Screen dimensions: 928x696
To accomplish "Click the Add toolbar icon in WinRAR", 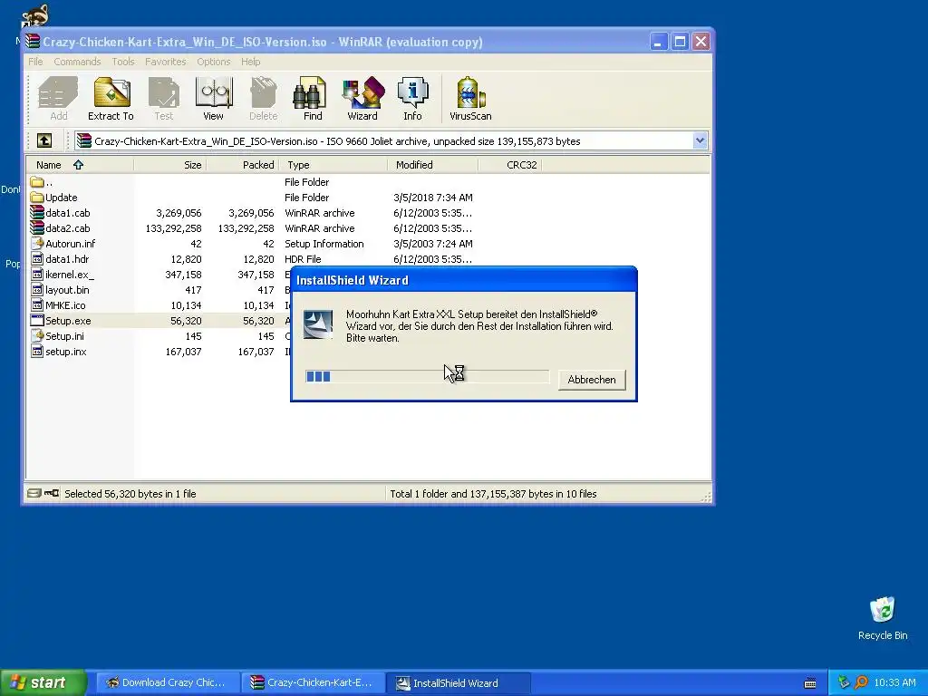I will pos(58,99).
